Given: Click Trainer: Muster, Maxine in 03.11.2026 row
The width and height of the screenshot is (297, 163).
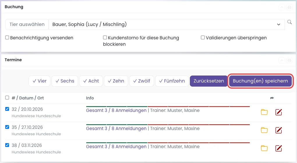Looking at the screenshot, I should (x=175, y=146).
